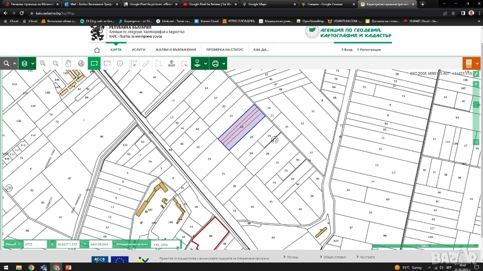Click the Регистрация link
483x271 pixels.
370,49
